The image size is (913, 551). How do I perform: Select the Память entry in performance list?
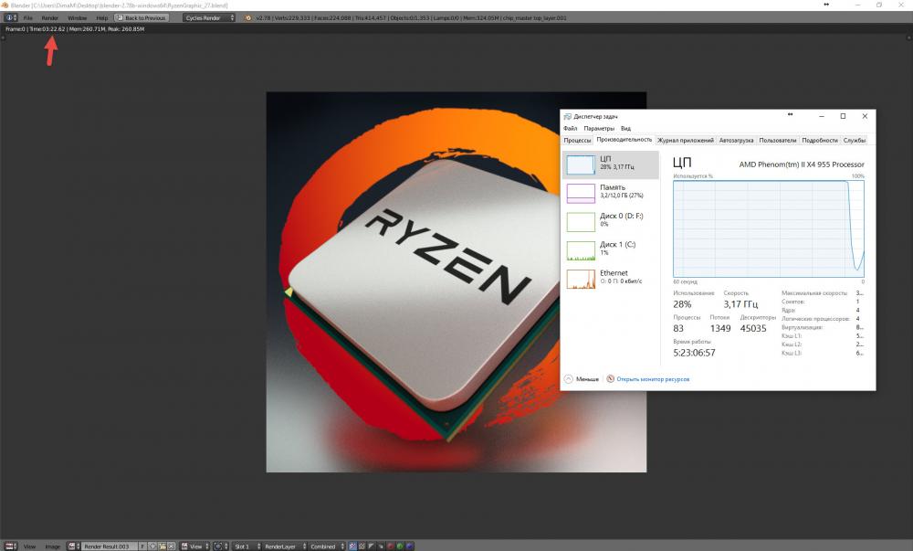(610, 193)
